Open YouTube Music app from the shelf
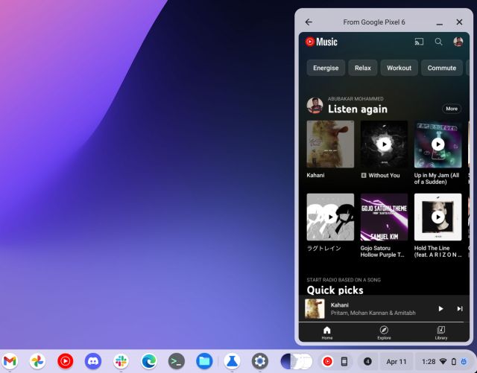Viewport: 477px width, 373px height. coord(65,361)
